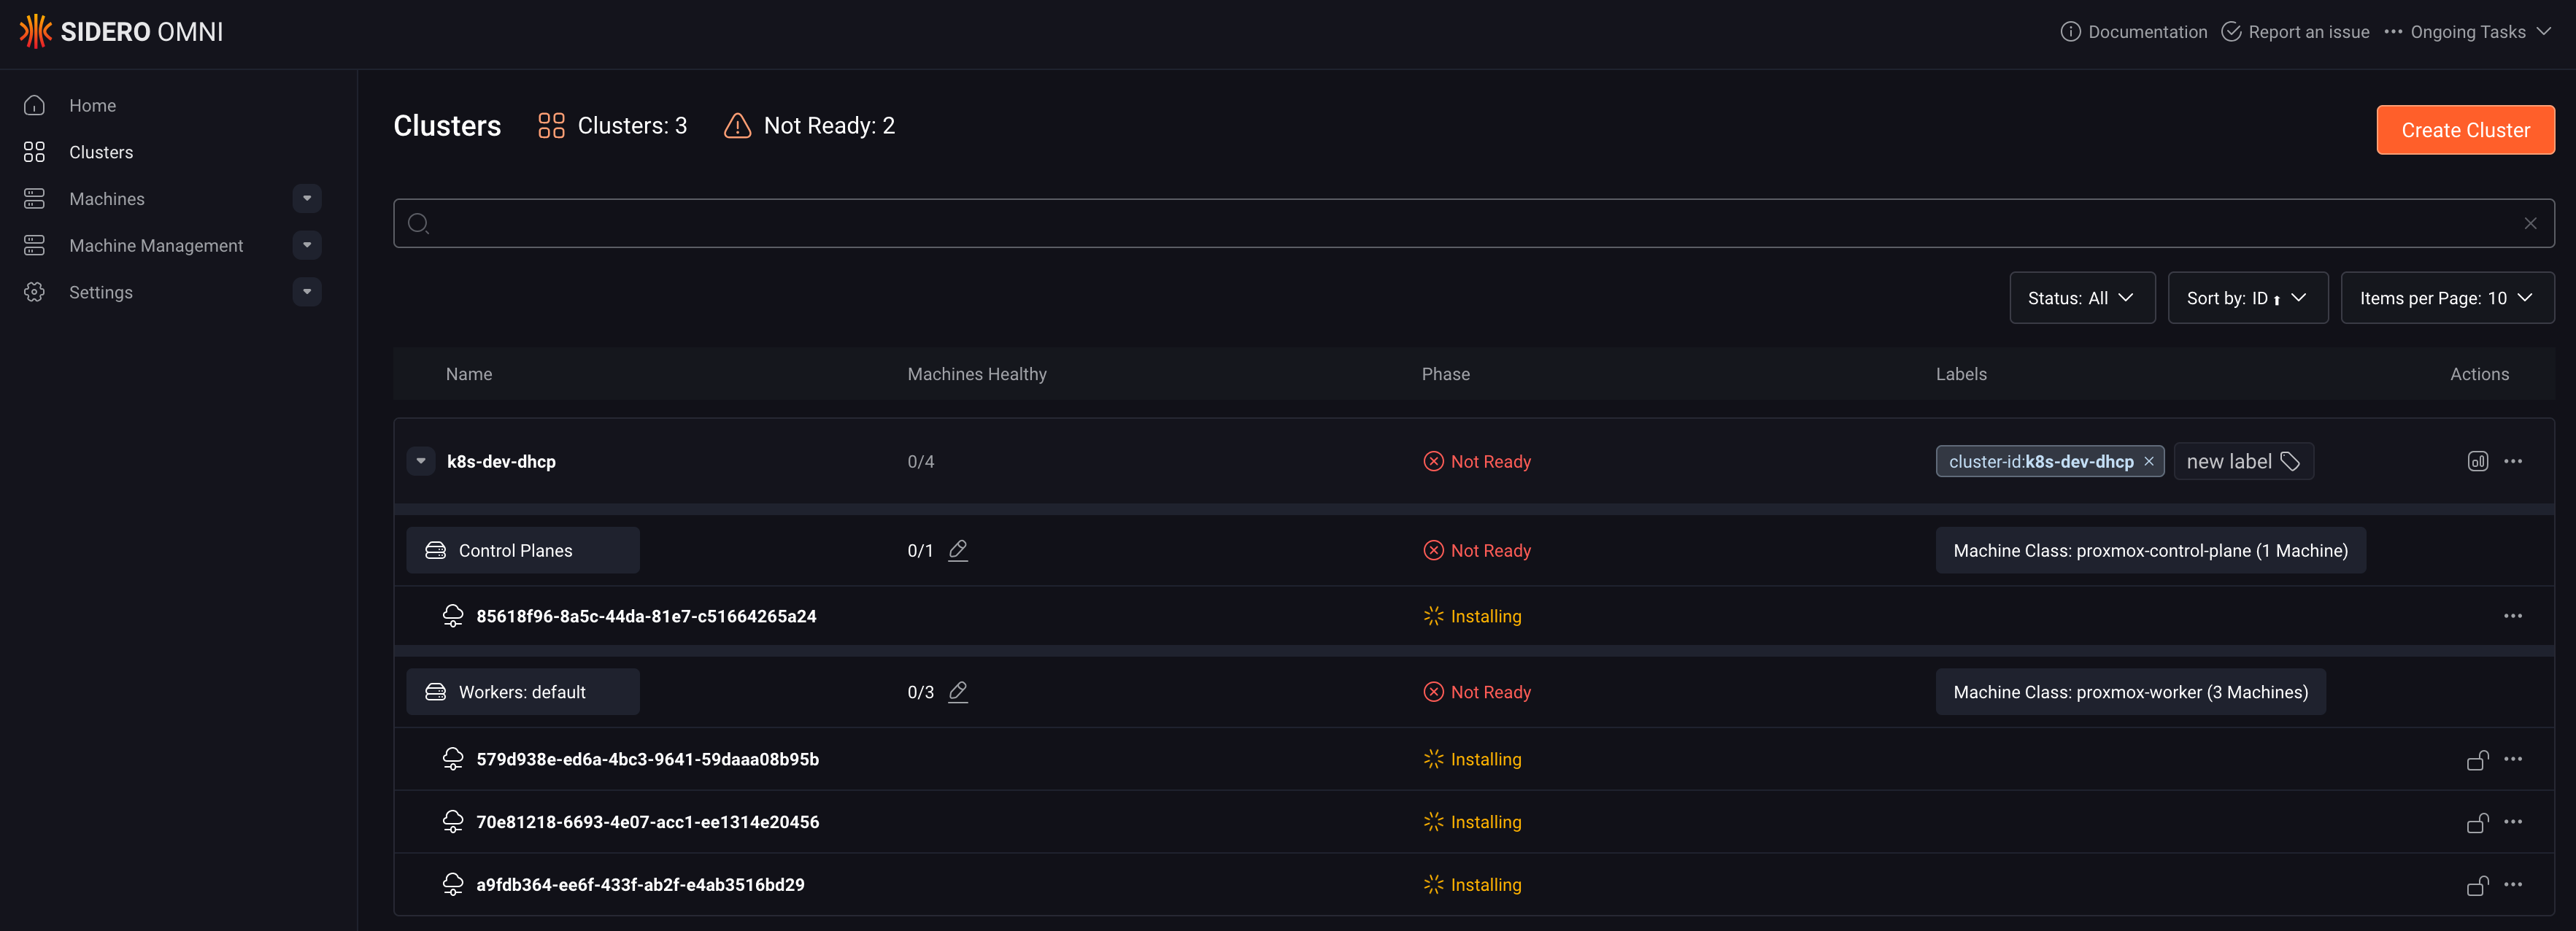The width and height of the screenshot is (2576, 931).
Task: Click the search magnifier in the filter bar
Action: coord(419,223)
